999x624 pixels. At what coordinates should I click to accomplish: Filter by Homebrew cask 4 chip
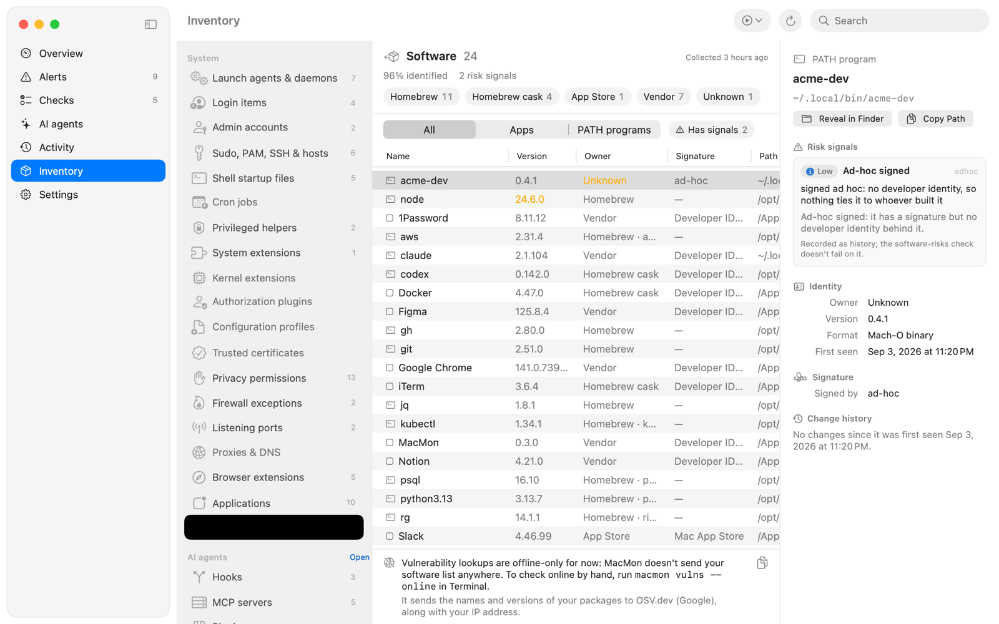(512, 97)
